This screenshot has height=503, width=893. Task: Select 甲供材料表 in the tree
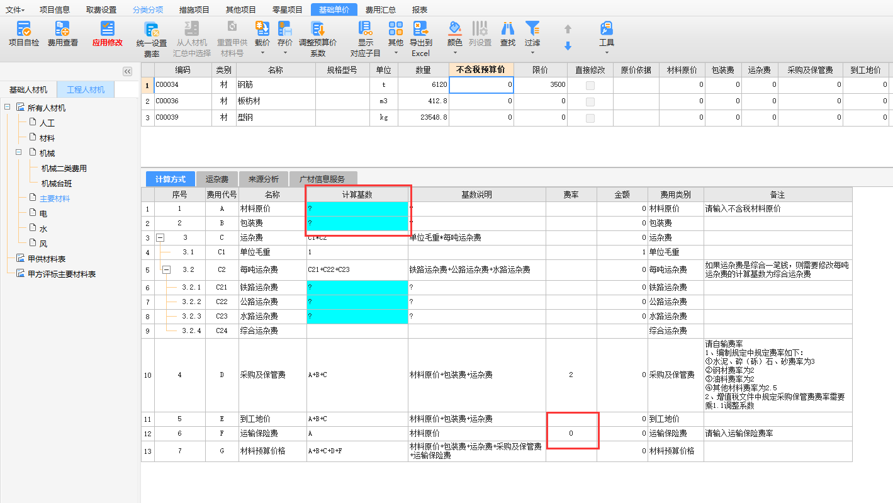[x=46, y=259]
